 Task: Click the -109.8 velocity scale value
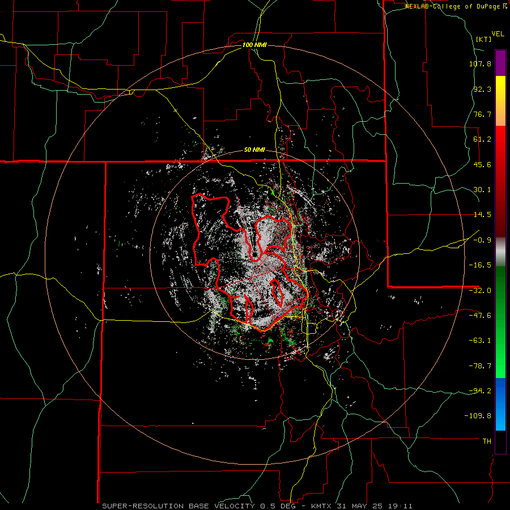point(478,416)
